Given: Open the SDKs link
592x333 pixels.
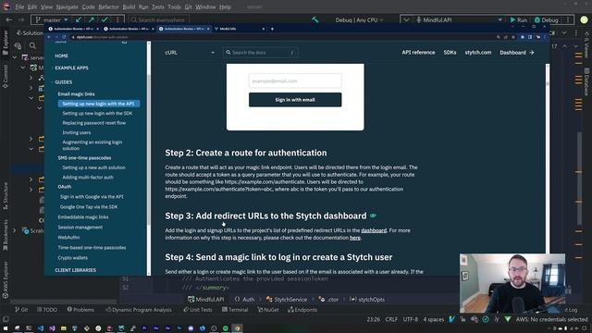Looking at the screenshot, I should 450,53.
